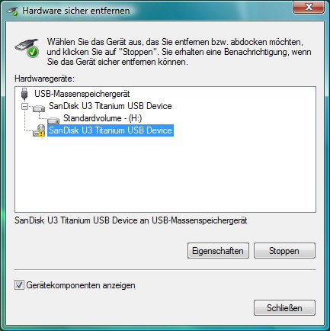Click the USB plug icon beside USB-Massenspeichergerät
This screenshot has height=331, width=330.
tap(24, 94)
